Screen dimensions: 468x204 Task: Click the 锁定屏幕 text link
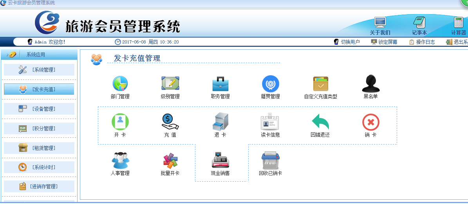(388, 42)
